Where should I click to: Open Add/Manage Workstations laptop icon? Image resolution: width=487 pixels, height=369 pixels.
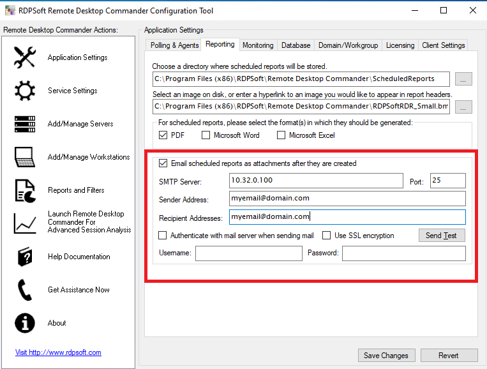pos(25,157)
